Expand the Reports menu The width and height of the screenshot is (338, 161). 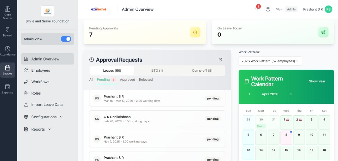click(48, 129)
